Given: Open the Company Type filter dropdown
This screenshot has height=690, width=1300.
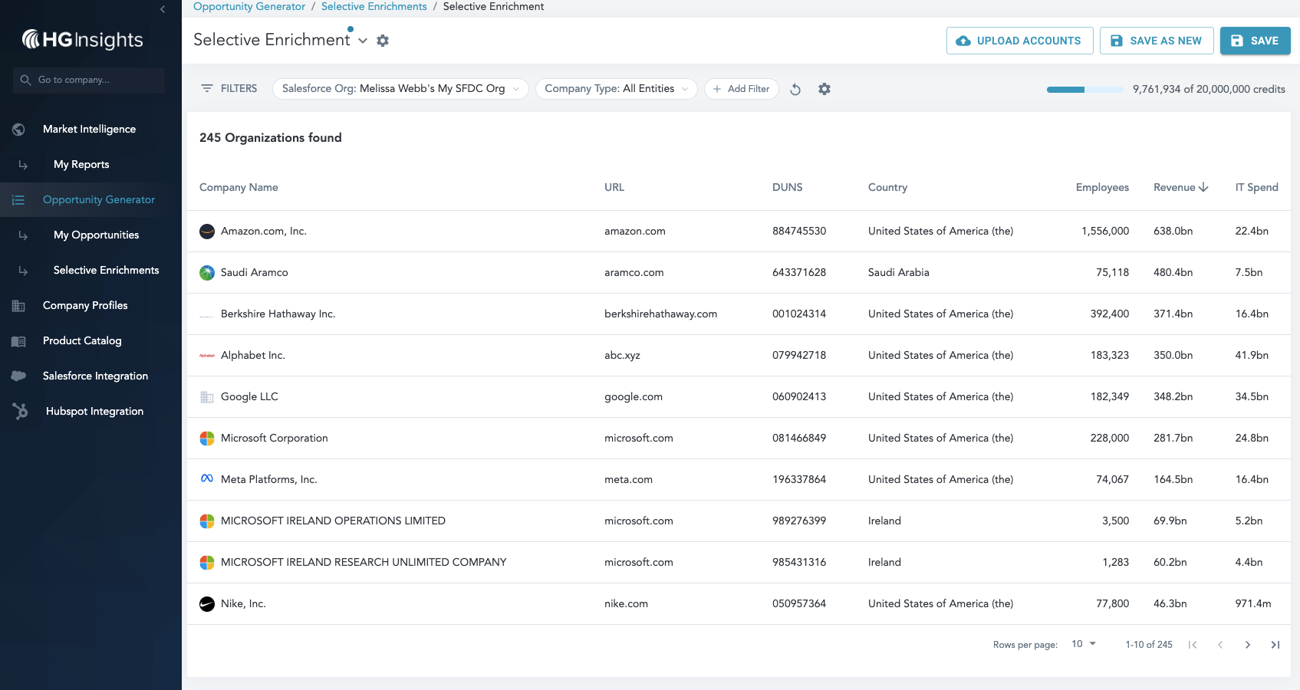Looking at the screenshot, I should [616, 89].
